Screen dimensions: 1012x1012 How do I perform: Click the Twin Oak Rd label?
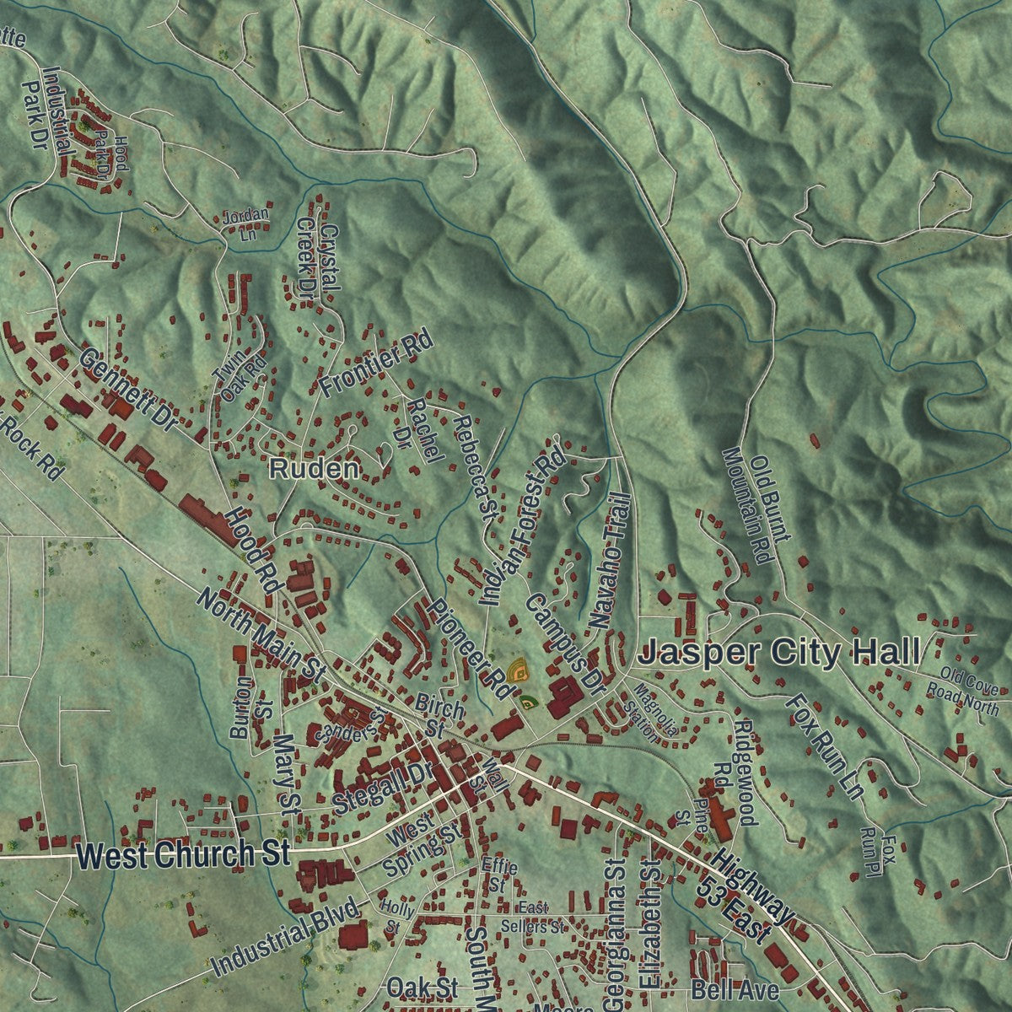coord(239,378)
